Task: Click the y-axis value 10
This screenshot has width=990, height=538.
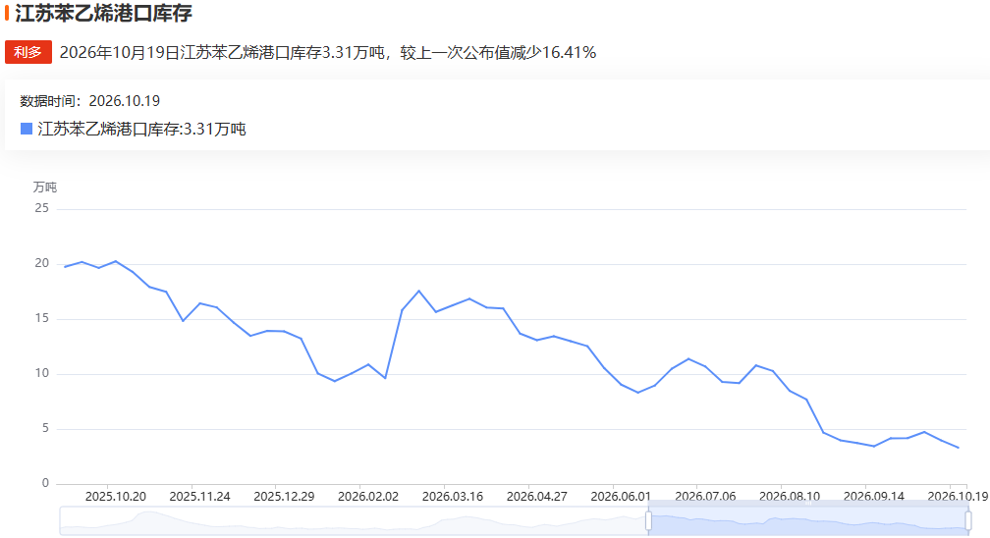Action: click(x=41, y=373)
